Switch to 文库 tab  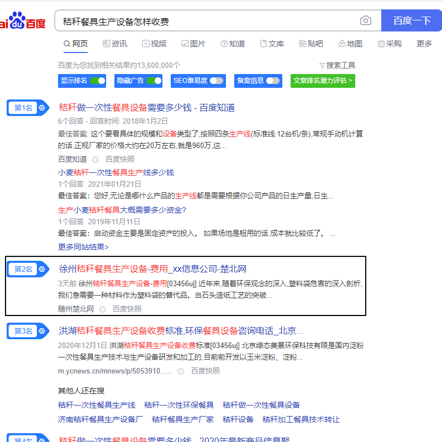pyautogui.click(x=272, y=44)
